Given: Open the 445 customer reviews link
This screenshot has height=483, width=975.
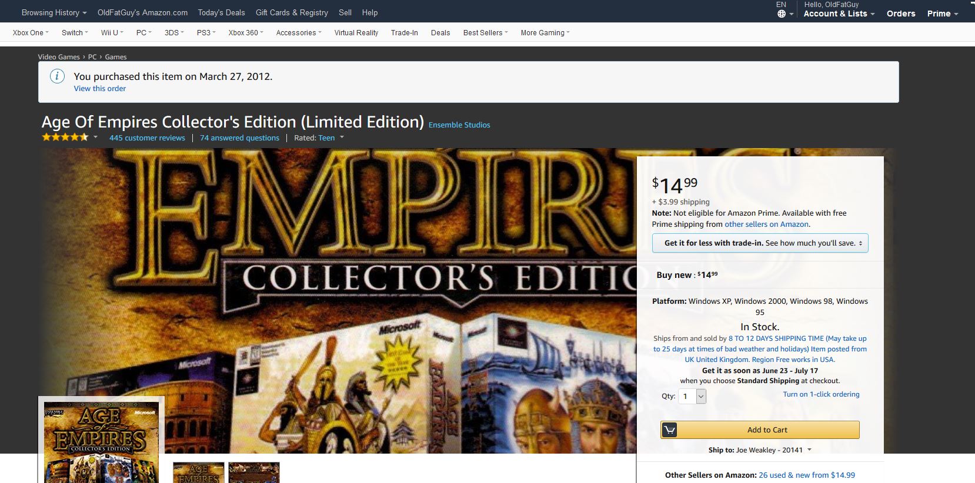Looking at the screenshot, I should (147, 138).
